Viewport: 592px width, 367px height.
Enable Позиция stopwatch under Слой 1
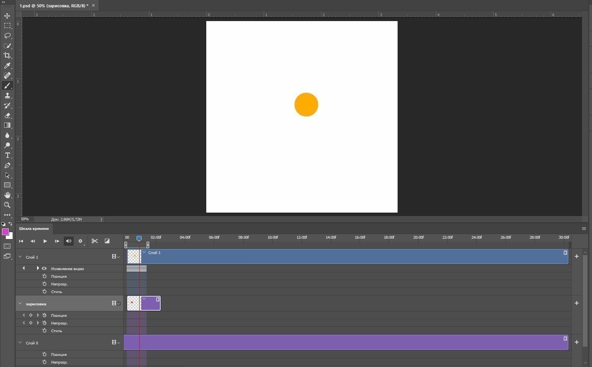point(44,276)
